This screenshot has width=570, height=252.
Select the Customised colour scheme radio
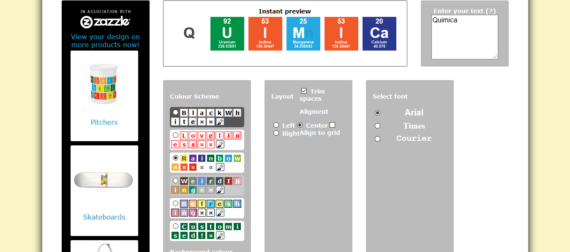tap(175, 226)
